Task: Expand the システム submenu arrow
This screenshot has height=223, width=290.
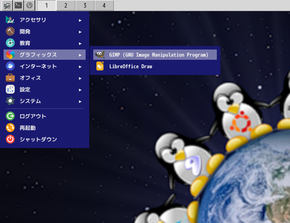Action: 80,102
